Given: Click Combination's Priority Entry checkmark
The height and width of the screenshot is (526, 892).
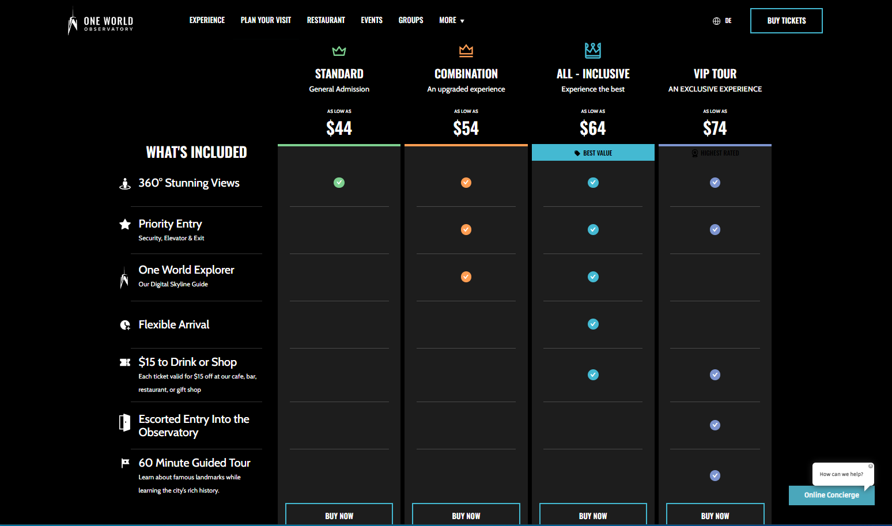Looking at the screenshot, I should pos(466,230).
